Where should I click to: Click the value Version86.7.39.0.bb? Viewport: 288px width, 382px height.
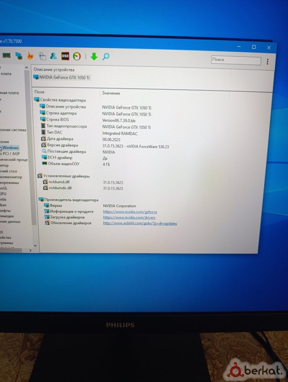[119, 120]
